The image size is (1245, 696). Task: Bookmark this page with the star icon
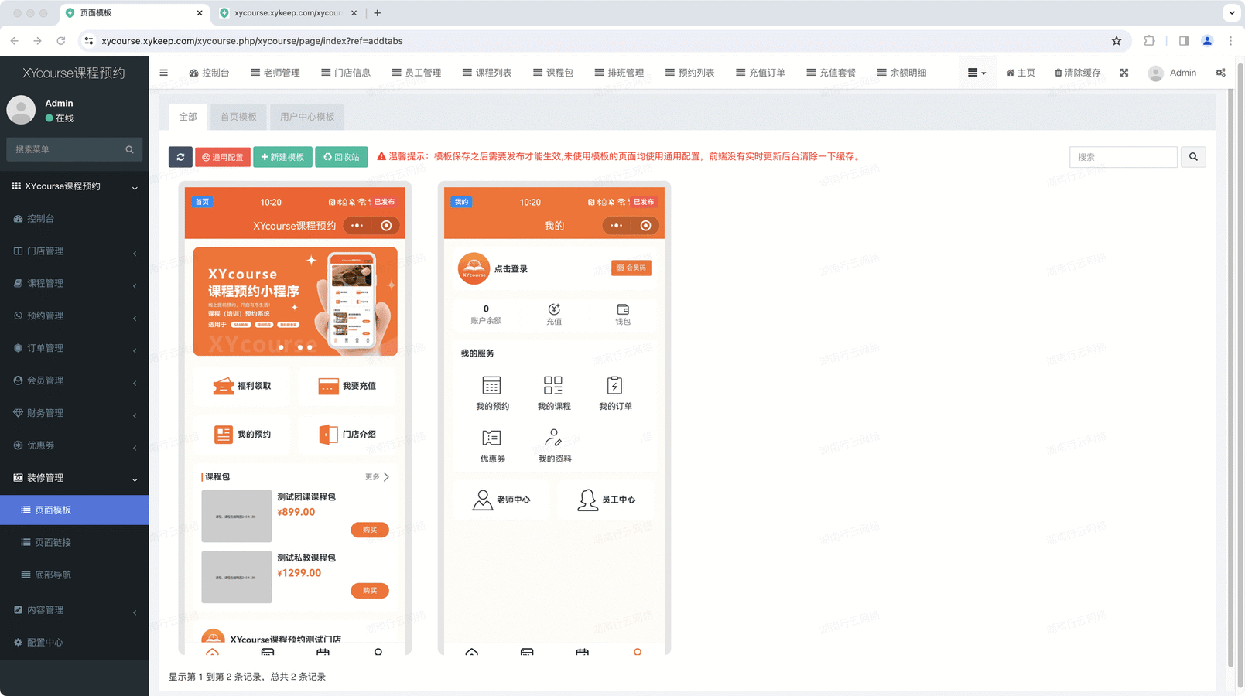click(x=1116, y=41)
